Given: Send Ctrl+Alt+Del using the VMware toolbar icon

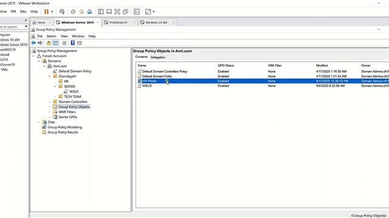Looking at the screenshot, I should (x=62, y=12).
